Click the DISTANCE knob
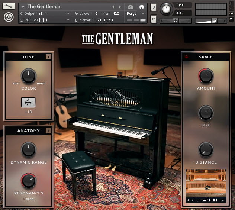Viewport: 235px width, 210px height. (206, 149)
